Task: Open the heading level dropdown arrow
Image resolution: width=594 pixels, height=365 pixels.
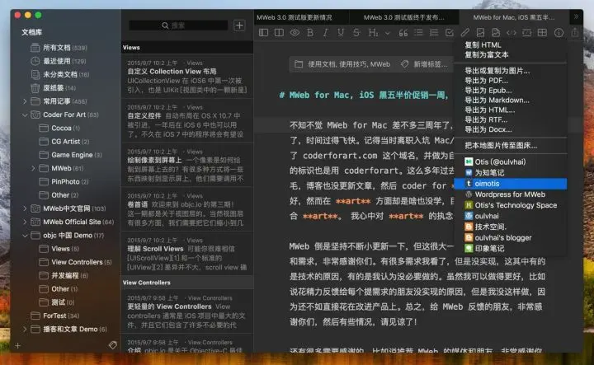Action: [x=388, y=33]
